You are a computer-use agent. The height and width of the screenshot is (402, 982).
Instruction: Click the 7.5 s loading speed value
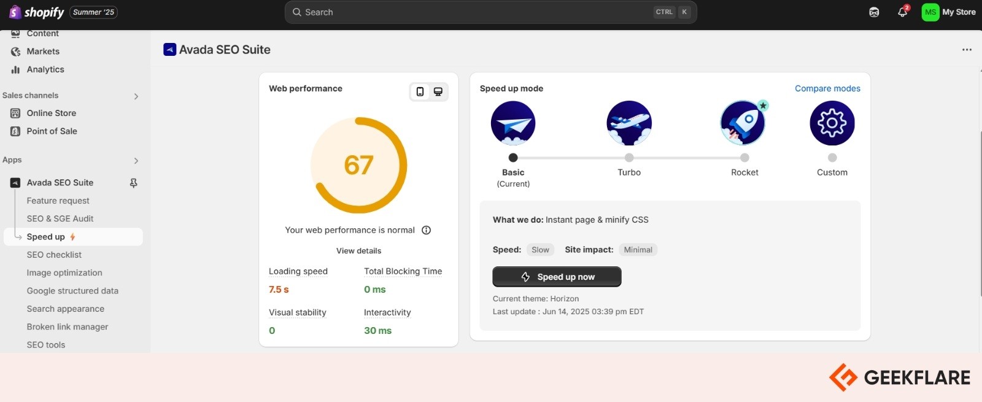point(279,290)
